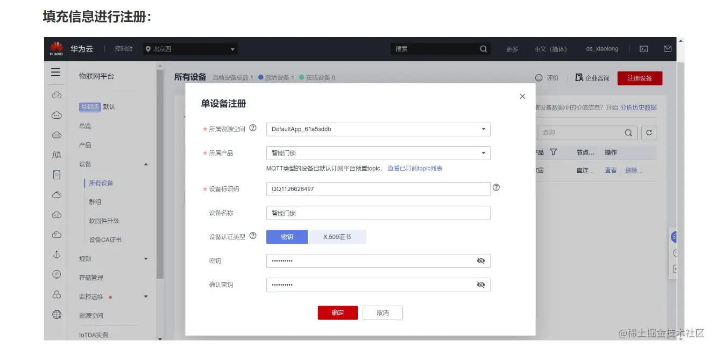Open the cloud shell terminal icon
This screenshot has height=349, width=715.
643,49
